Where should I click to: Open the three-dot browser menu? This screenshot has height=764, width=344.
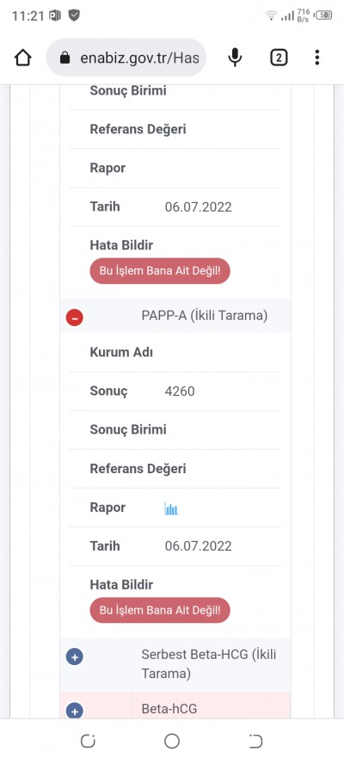click(x=316, y=58)
